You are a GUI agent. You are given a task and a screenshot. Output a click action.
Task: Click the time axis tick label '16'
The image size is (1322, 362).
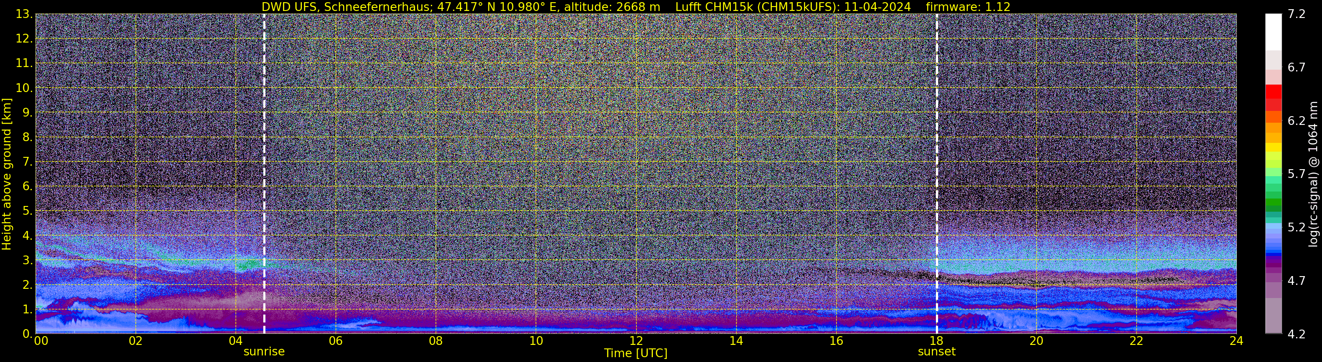coord(836,341)
